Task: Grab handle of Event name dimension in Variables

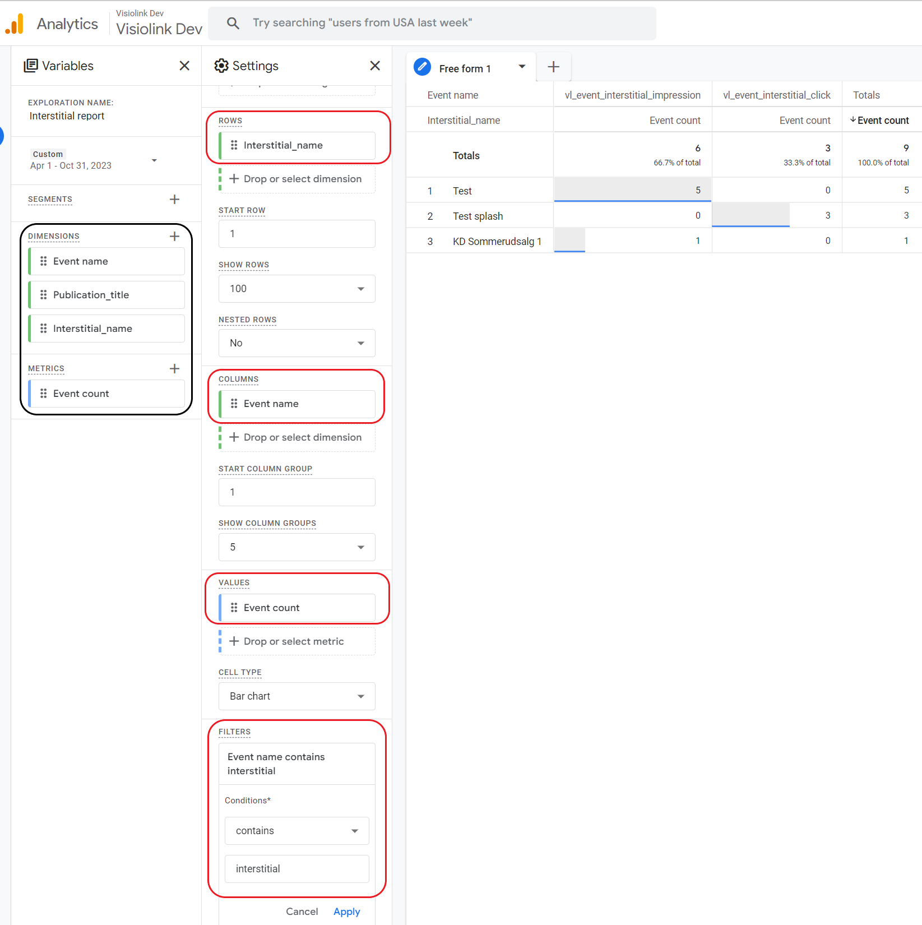Action: point(43,261)
